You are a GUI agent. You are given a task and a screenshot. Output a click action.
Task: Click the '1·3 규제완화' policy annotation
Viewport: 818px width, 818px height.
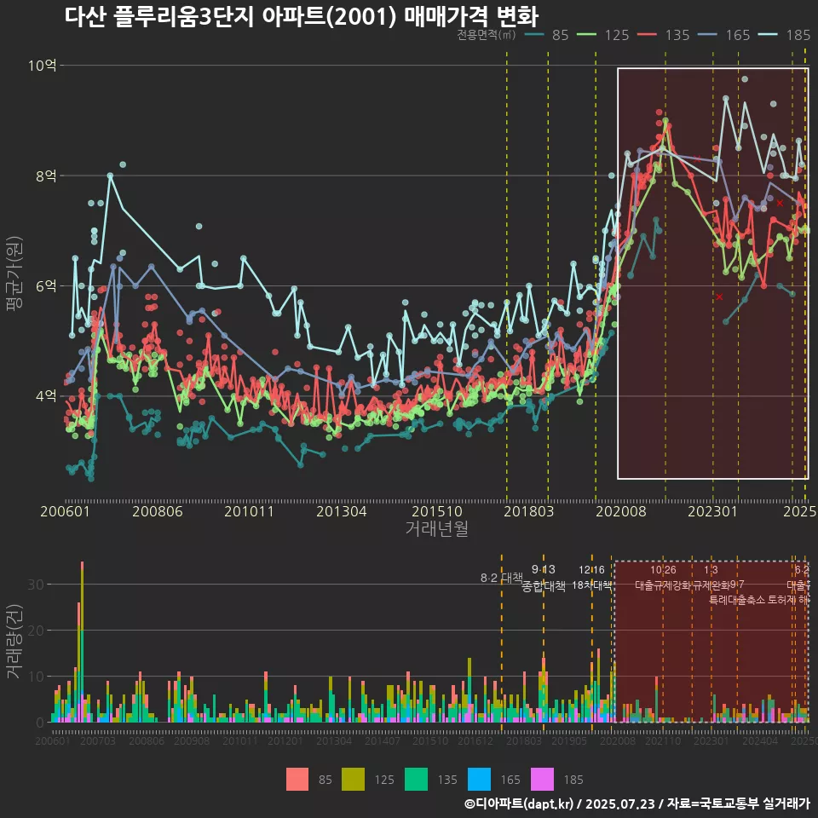click(711, 578)
